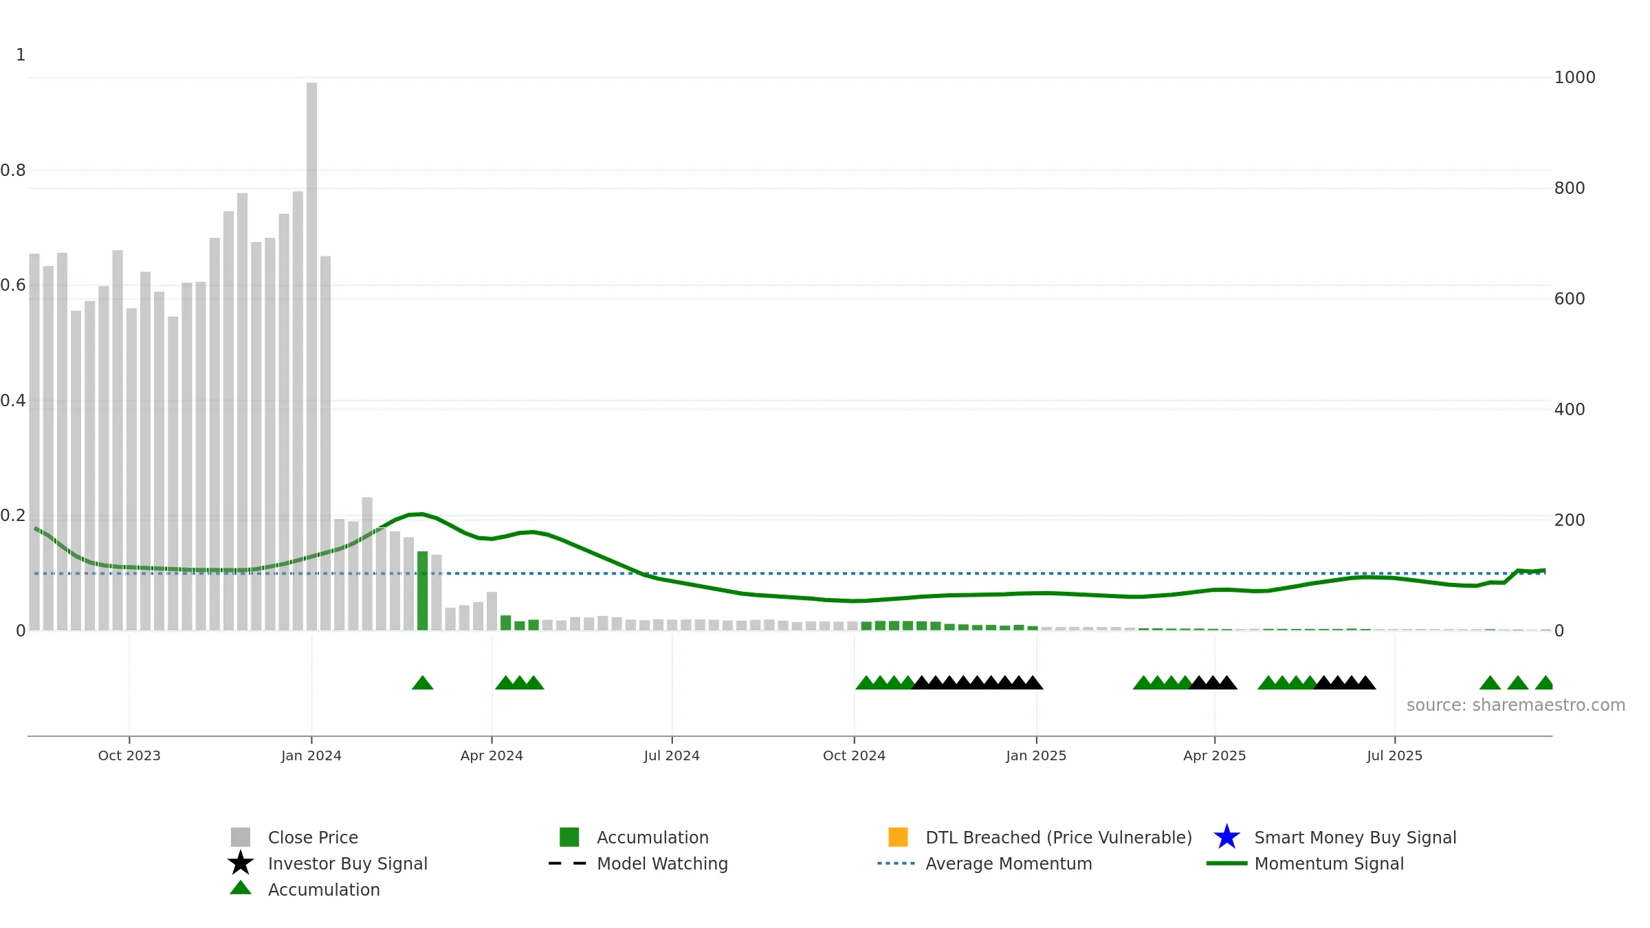Click the Apr 2024 axis label
Screen dimensions: 1650x928
tap(492, 755)
